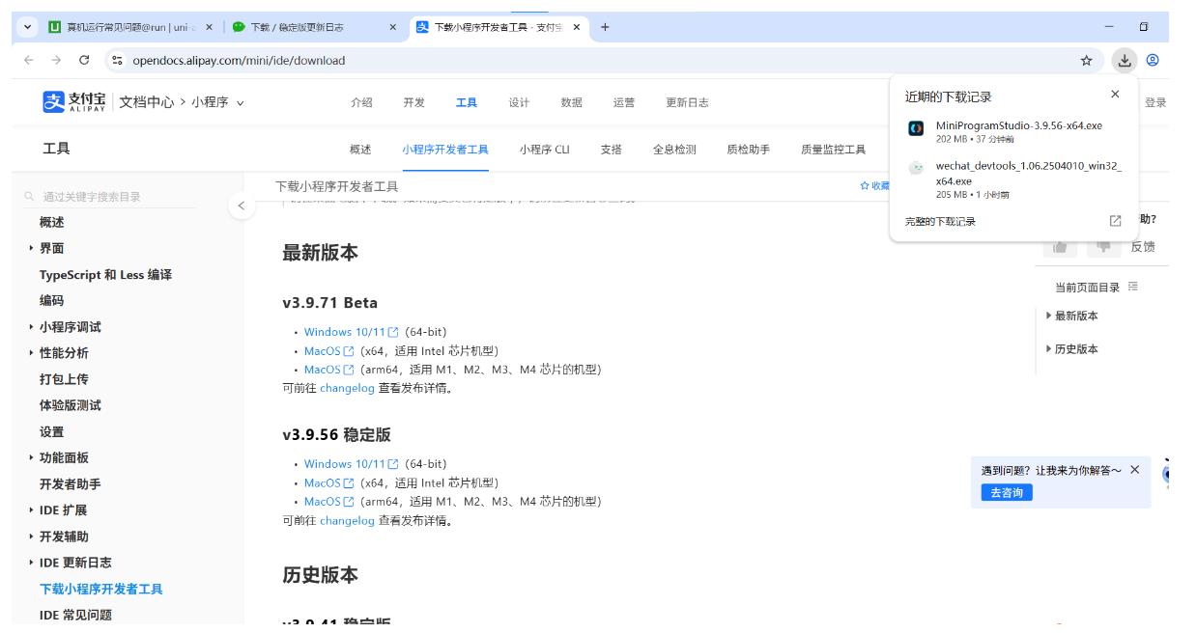Download MacOS x64 Intel build of v3.9.71 Beta

(328, 351)
